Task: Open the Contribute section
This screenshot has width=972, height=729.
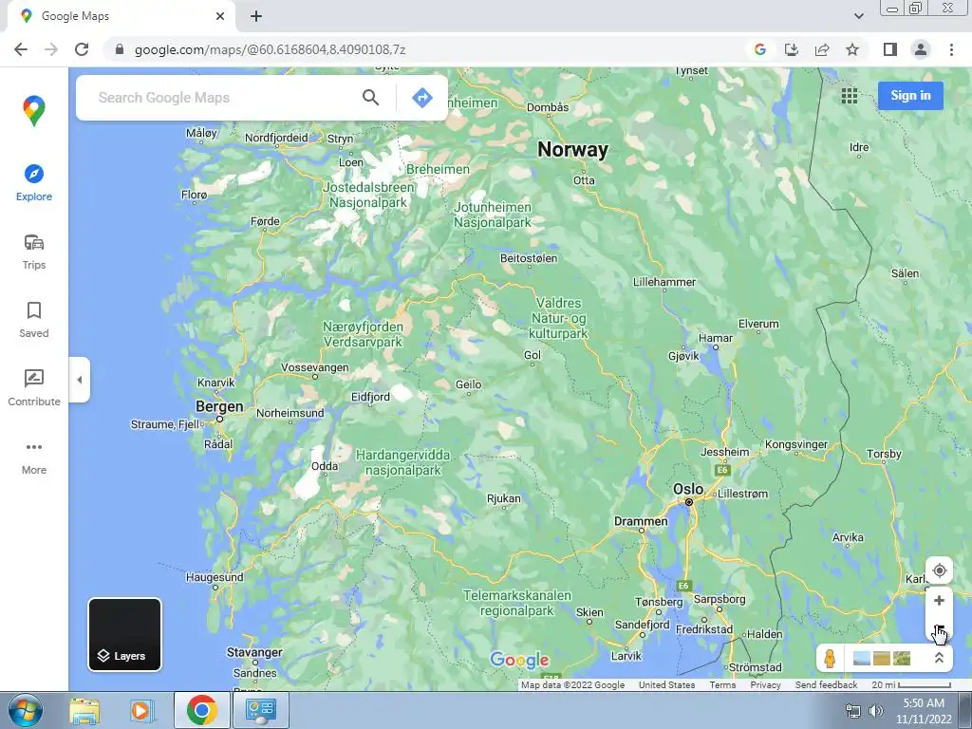Action: pyautogui.click(x=34, y=388)
